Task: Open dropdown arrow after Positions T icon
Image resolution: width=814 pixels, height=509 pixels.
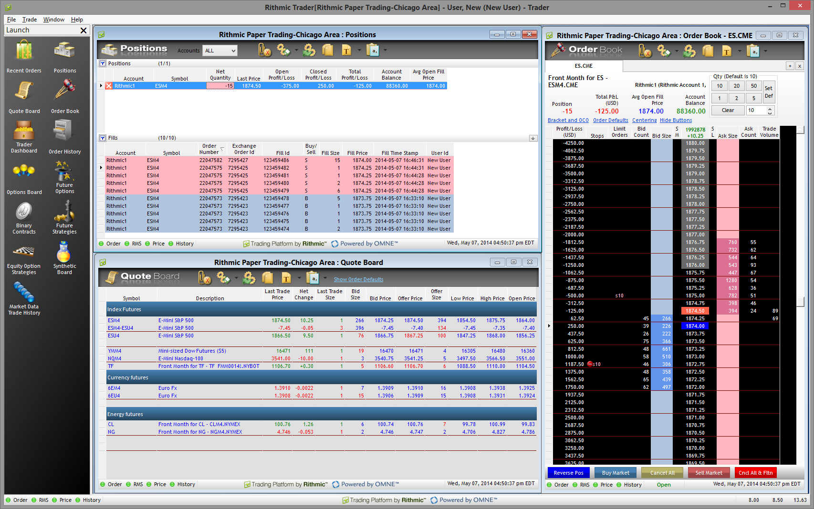Action: [x=359, y=50]
